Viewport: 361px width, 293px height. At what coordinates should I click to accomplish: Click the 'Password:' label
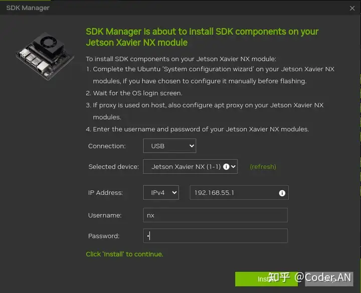pyautogui.click(x=104, y=236)
